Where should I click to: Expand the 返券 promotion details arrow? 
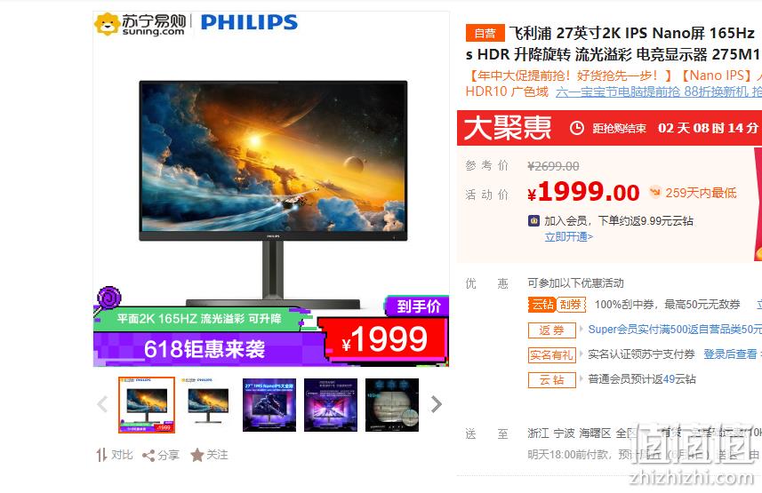click(582, 329)
